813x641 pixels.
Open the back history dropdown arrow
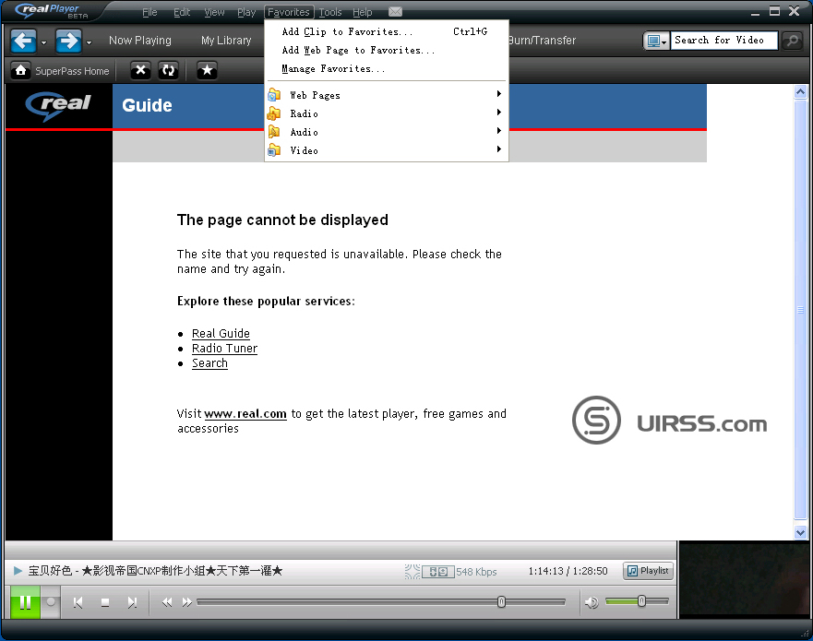point(43,42)
